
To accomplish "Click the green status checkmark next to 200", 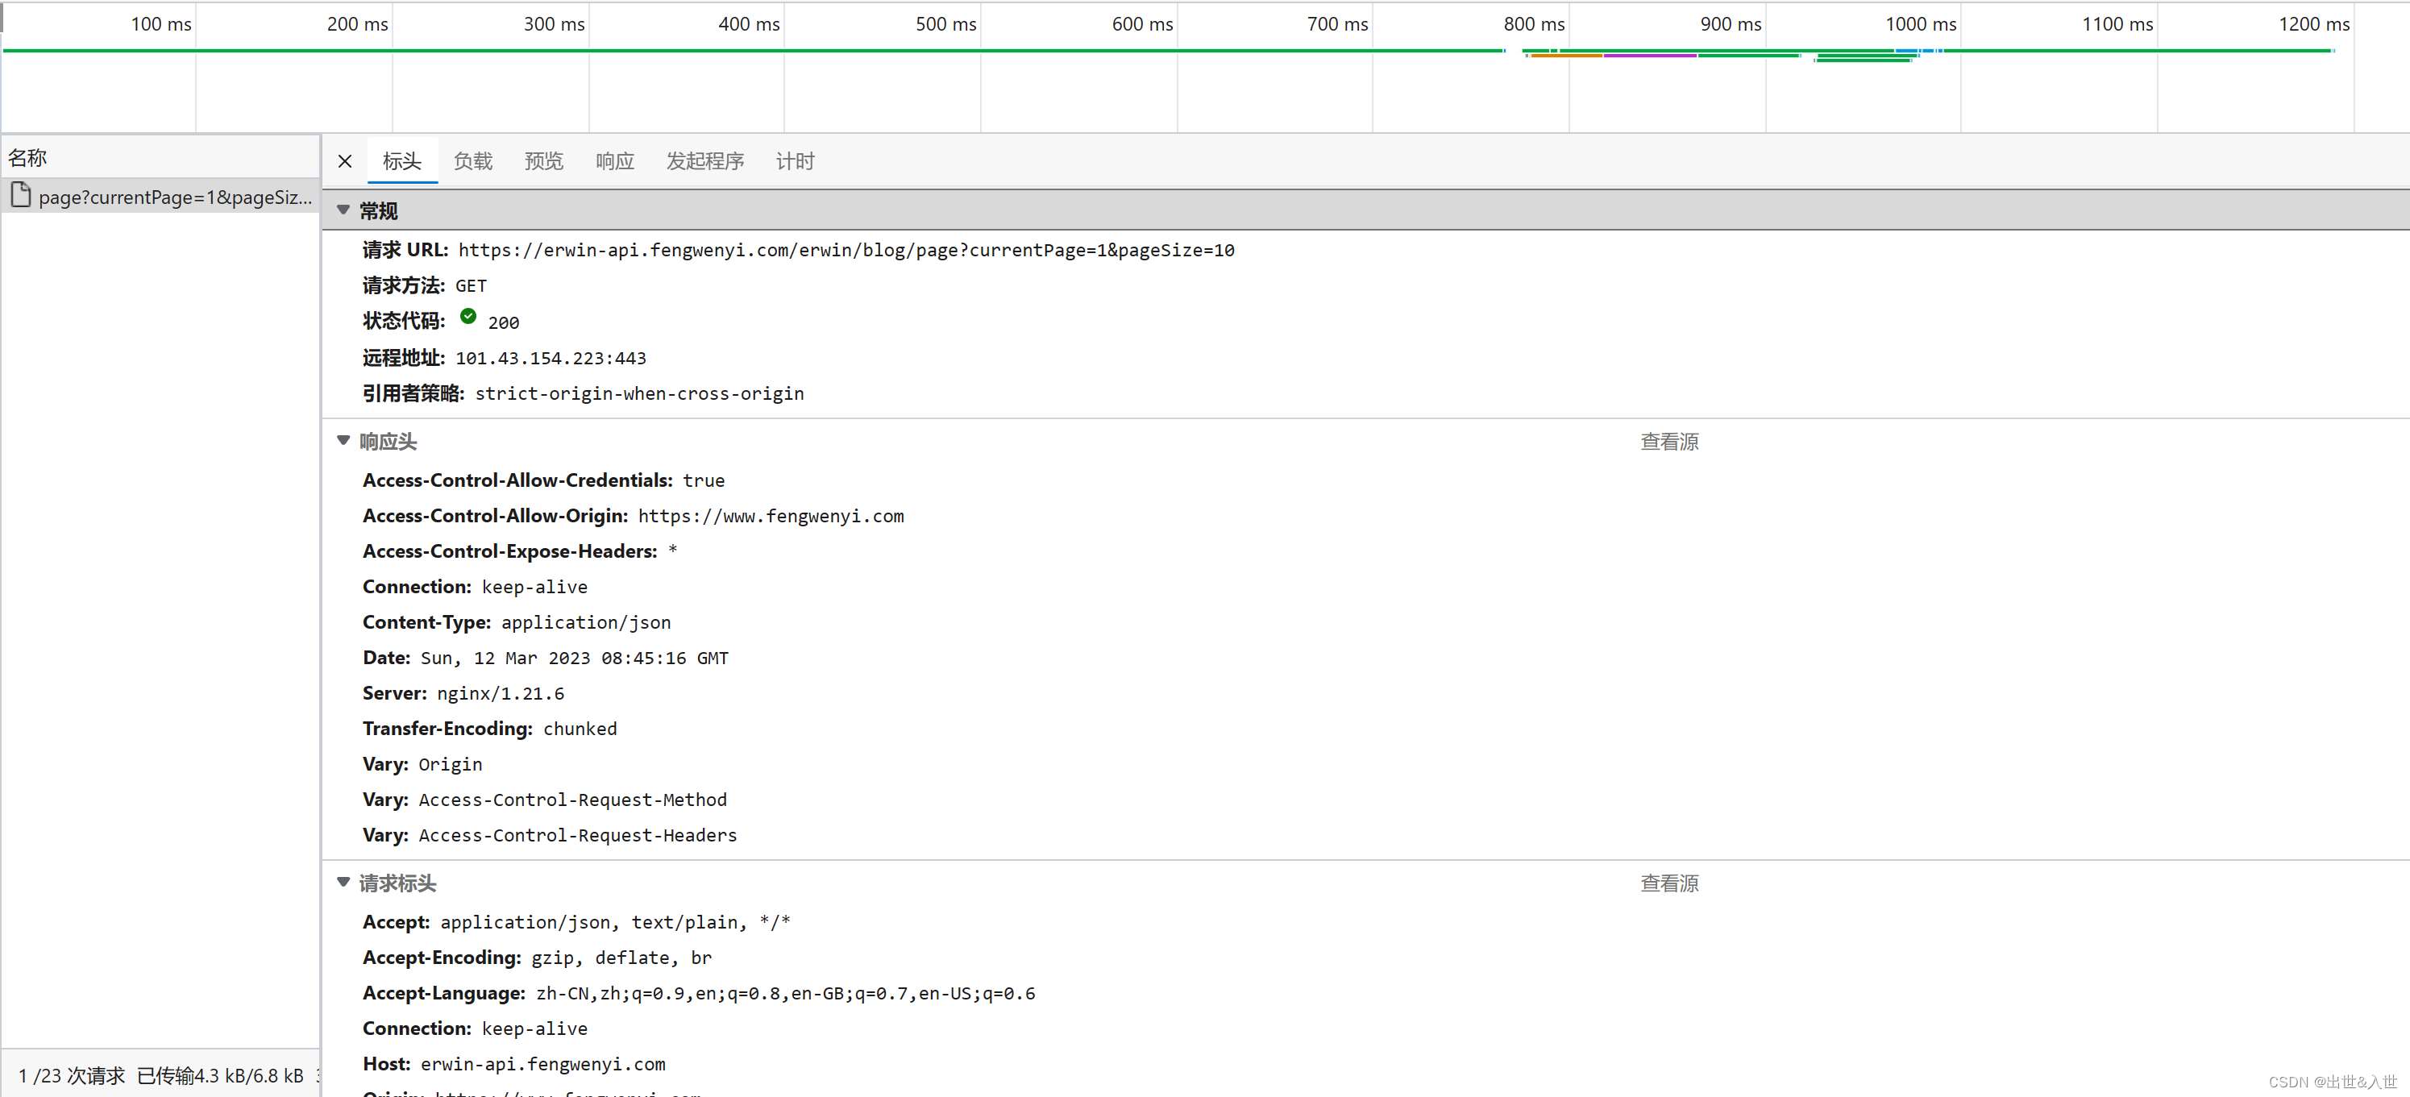I will [x=467, y=316].
